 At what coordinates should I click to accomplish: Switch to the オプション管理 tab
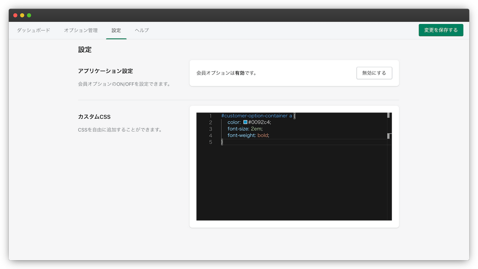81,30
